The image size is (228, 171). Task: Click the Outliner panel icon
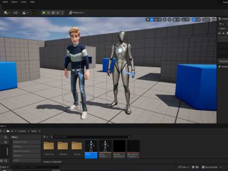[219, 19]
